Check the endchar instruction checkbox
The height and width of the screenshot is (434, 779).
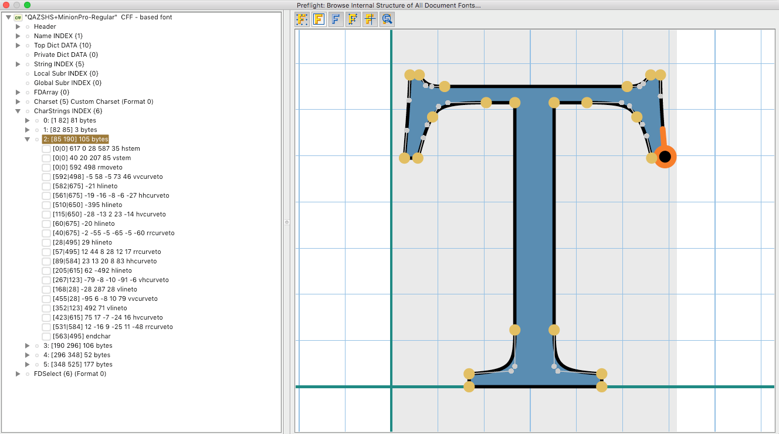coord(46,336)
